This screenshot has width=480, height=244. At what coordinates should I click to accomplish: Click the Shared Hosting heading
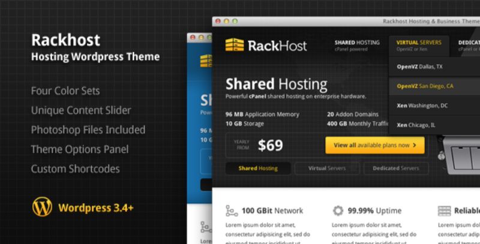277,84
